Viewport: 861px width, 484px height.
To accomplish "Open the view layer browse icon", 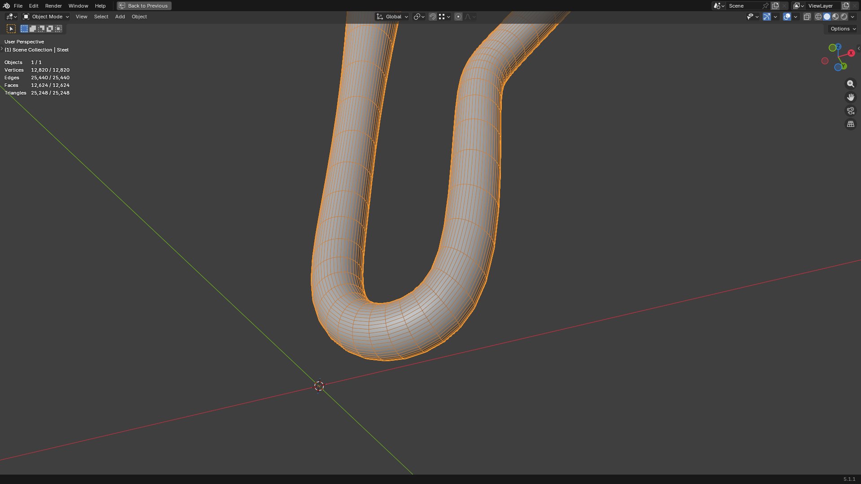I will tap(798, 6).
